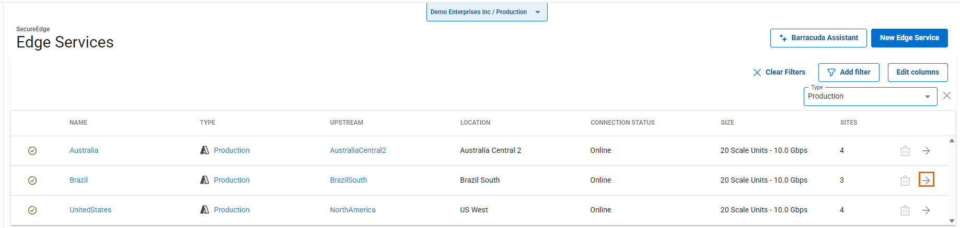Sort by the NAME column header
This screenshot has width=960, height=228.
[x=78, y=123]
